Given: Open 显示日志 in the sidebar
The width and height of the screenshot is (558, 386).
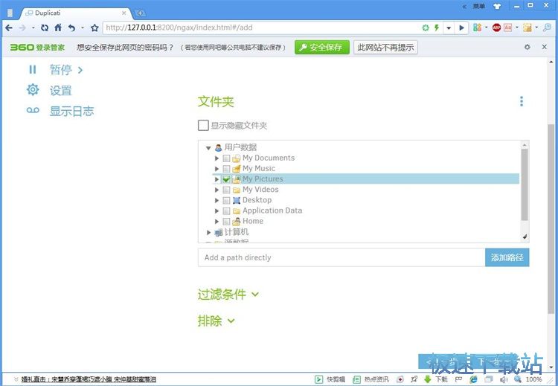Looking at the screenshot, I should pos(71,111).
